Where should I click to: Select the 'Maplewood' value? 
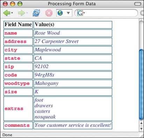pyautogui.click(x=48, y=50)
